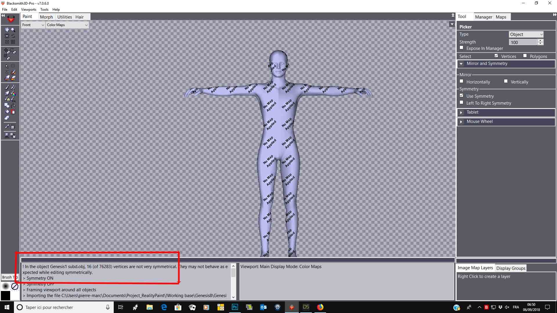
Task: Click the double-up-arrow viewport collapse button
Action: [x=453, y=15]
